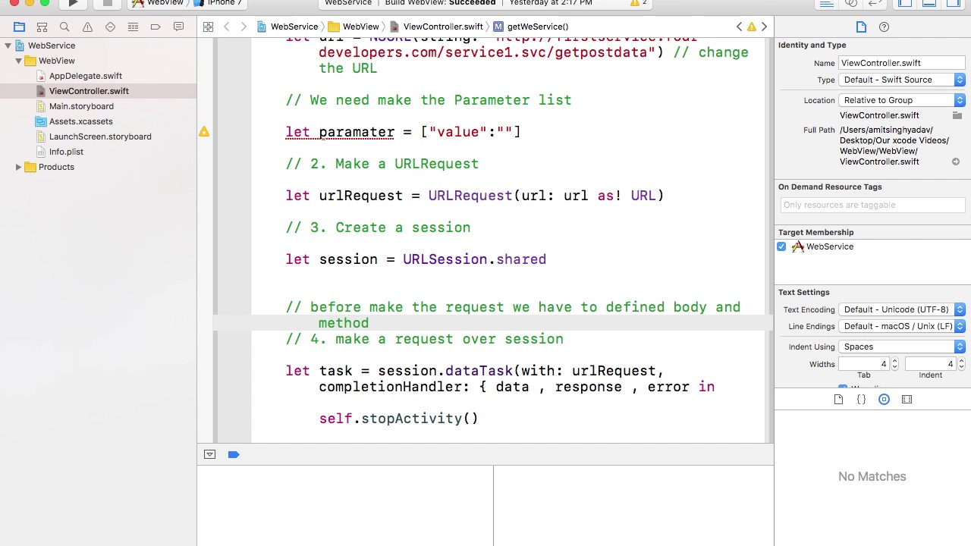Jump to next issue in jump bar
This screenshot has width=971, height=546.
tap(764, 27)
